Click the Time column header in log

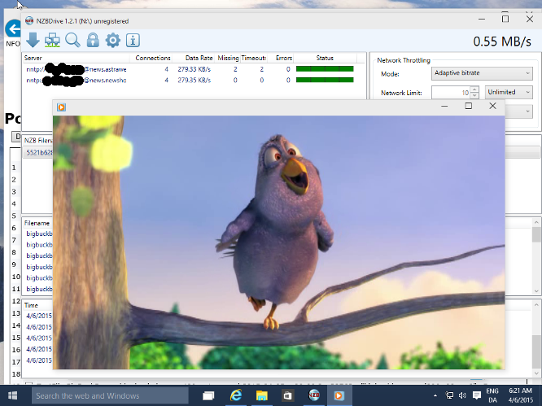point(31,305)
